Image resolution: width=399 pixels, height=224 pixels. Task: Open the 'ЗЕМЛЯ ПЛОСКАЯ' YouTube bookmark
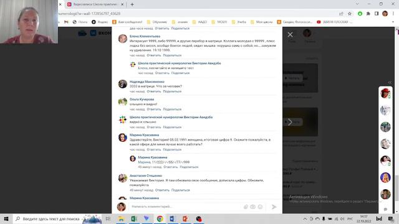click(x=335, y=22)
